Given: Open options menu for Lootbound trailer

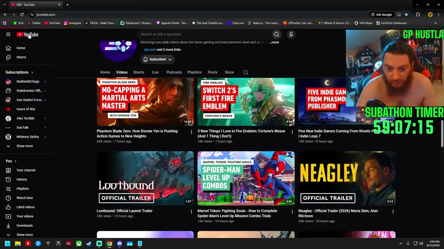Looking at the screenshot, I should coord(191,211).
